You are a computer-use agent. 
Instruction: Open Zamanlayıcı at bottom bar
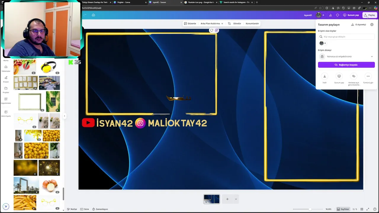(100, 209)
